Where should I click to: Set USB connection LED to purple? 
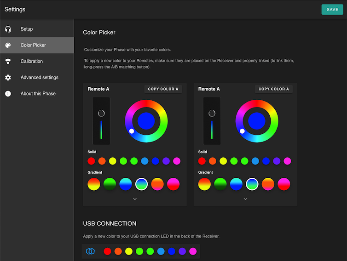click(182, 251)
